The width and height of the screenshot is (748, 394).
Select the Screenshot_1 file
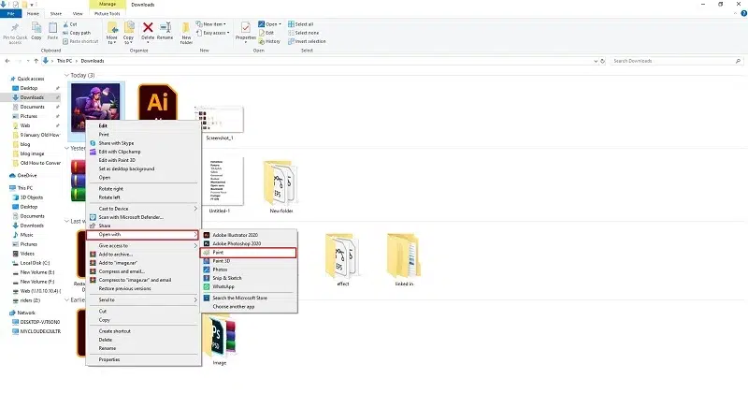click(220, 124)
